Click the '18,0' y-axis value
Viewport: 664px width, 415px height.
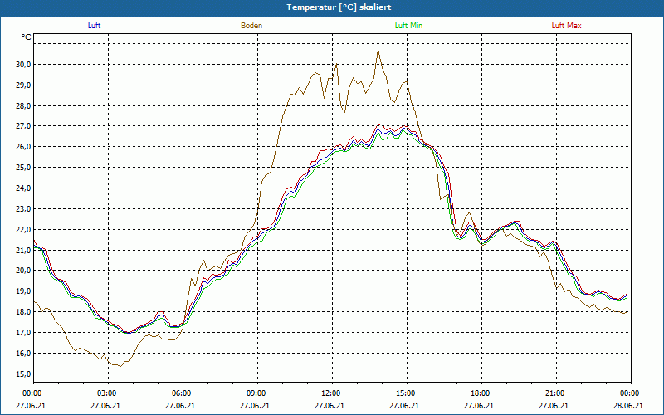pyautogui.click(x=23, y=312)
